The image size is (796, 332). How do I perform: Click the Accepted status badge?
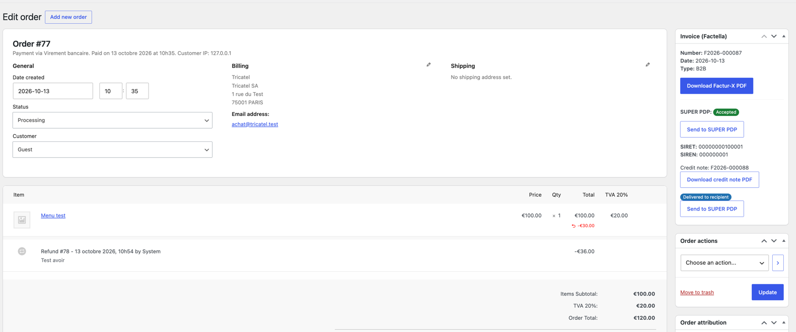726,112
